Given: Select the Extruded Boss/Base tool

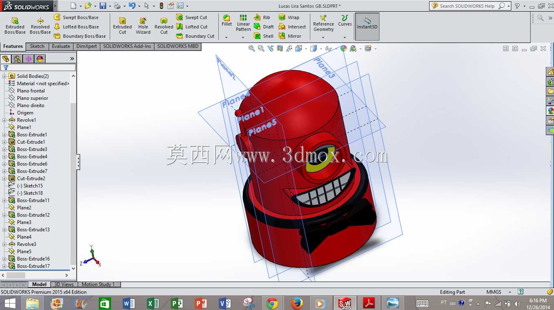Looking at the screenshot, I should pos(15,26).
